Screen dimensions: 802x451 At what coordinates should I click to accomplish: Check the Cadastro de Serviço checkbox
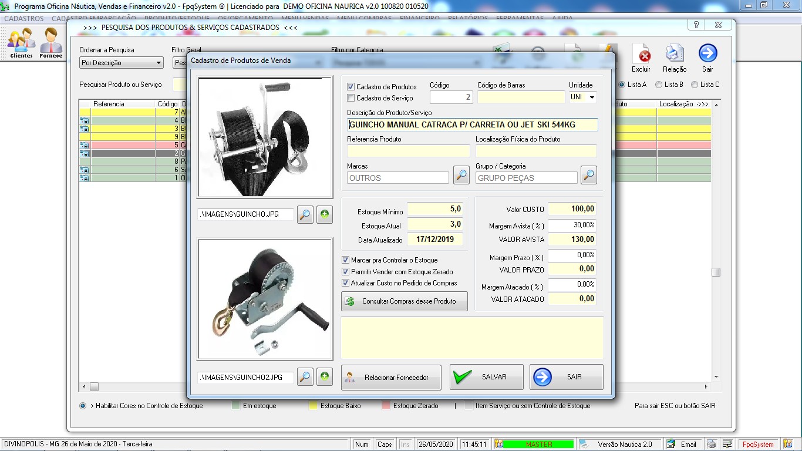(x=351, y=98)
